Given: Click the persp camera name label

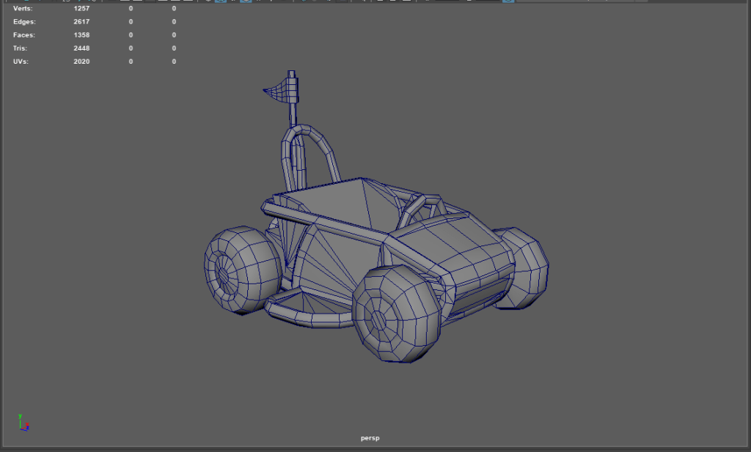Looking at the screenshot, I should 370,438.
